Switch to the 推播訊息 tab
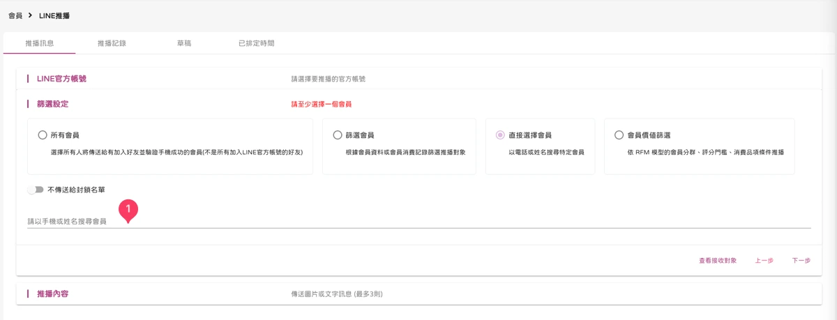 [x=40, y=43]
